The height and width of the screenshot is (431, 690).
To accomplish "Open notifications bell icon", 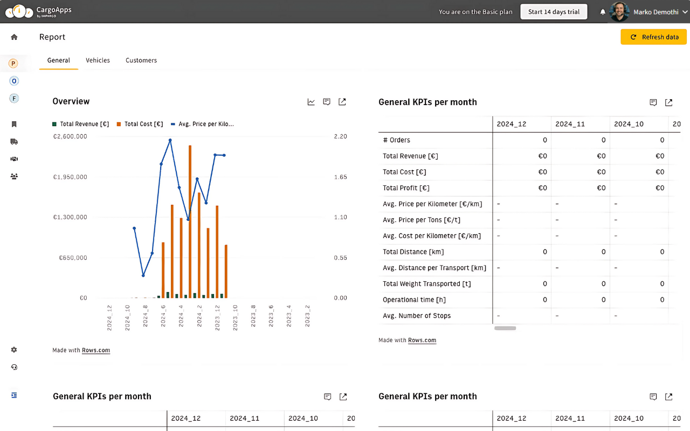I will [603, 12].
